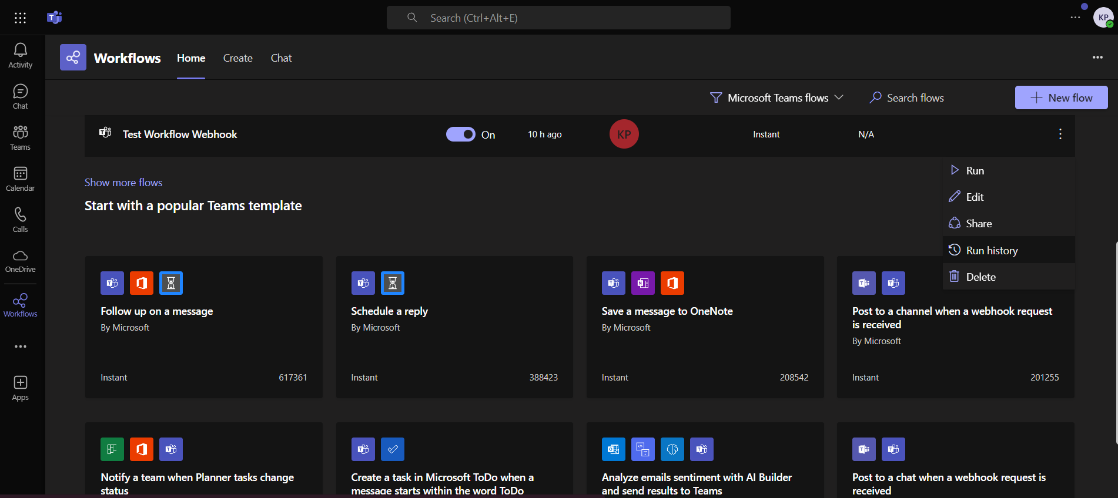
Task: Click the vertical ellipsis for Test Workflow Webhook
Action: [x=1060, y=134]
